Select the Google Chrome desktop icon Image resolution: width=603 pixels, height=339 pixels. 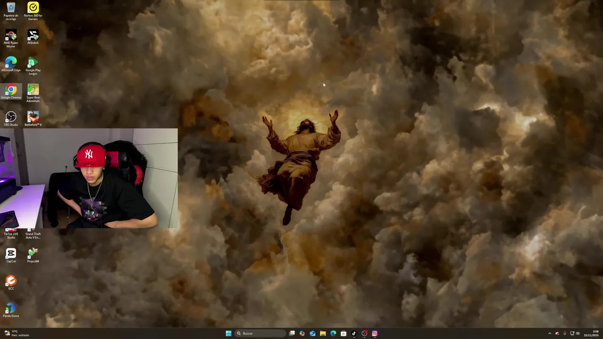pyautogui.click(x=11, y=92)
